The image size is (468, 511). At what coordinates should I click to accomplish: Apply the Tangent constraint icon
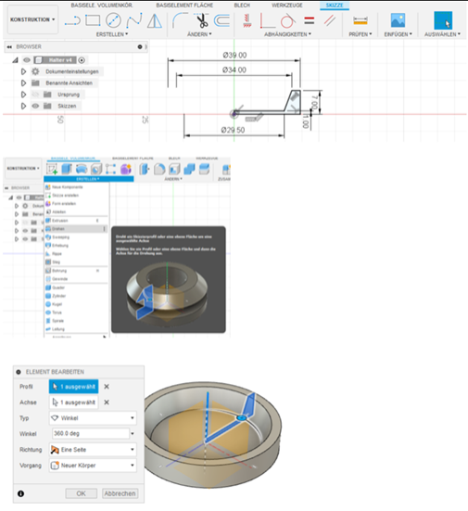287,21
